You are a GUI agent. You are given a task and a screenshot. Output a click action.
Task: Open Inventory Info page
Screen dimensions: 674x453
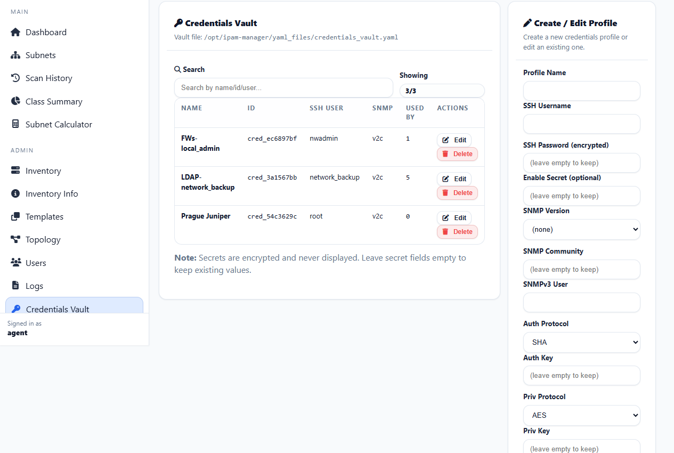[74, 193]
